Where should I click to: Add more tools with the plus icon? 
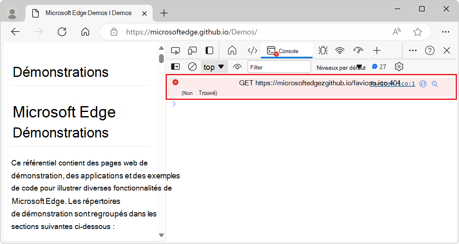tap(376, 50)
